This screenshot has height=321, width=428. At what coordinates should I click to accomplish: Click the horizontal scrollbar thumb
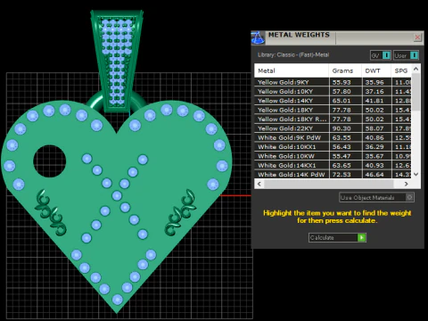(x=329, y=184)
